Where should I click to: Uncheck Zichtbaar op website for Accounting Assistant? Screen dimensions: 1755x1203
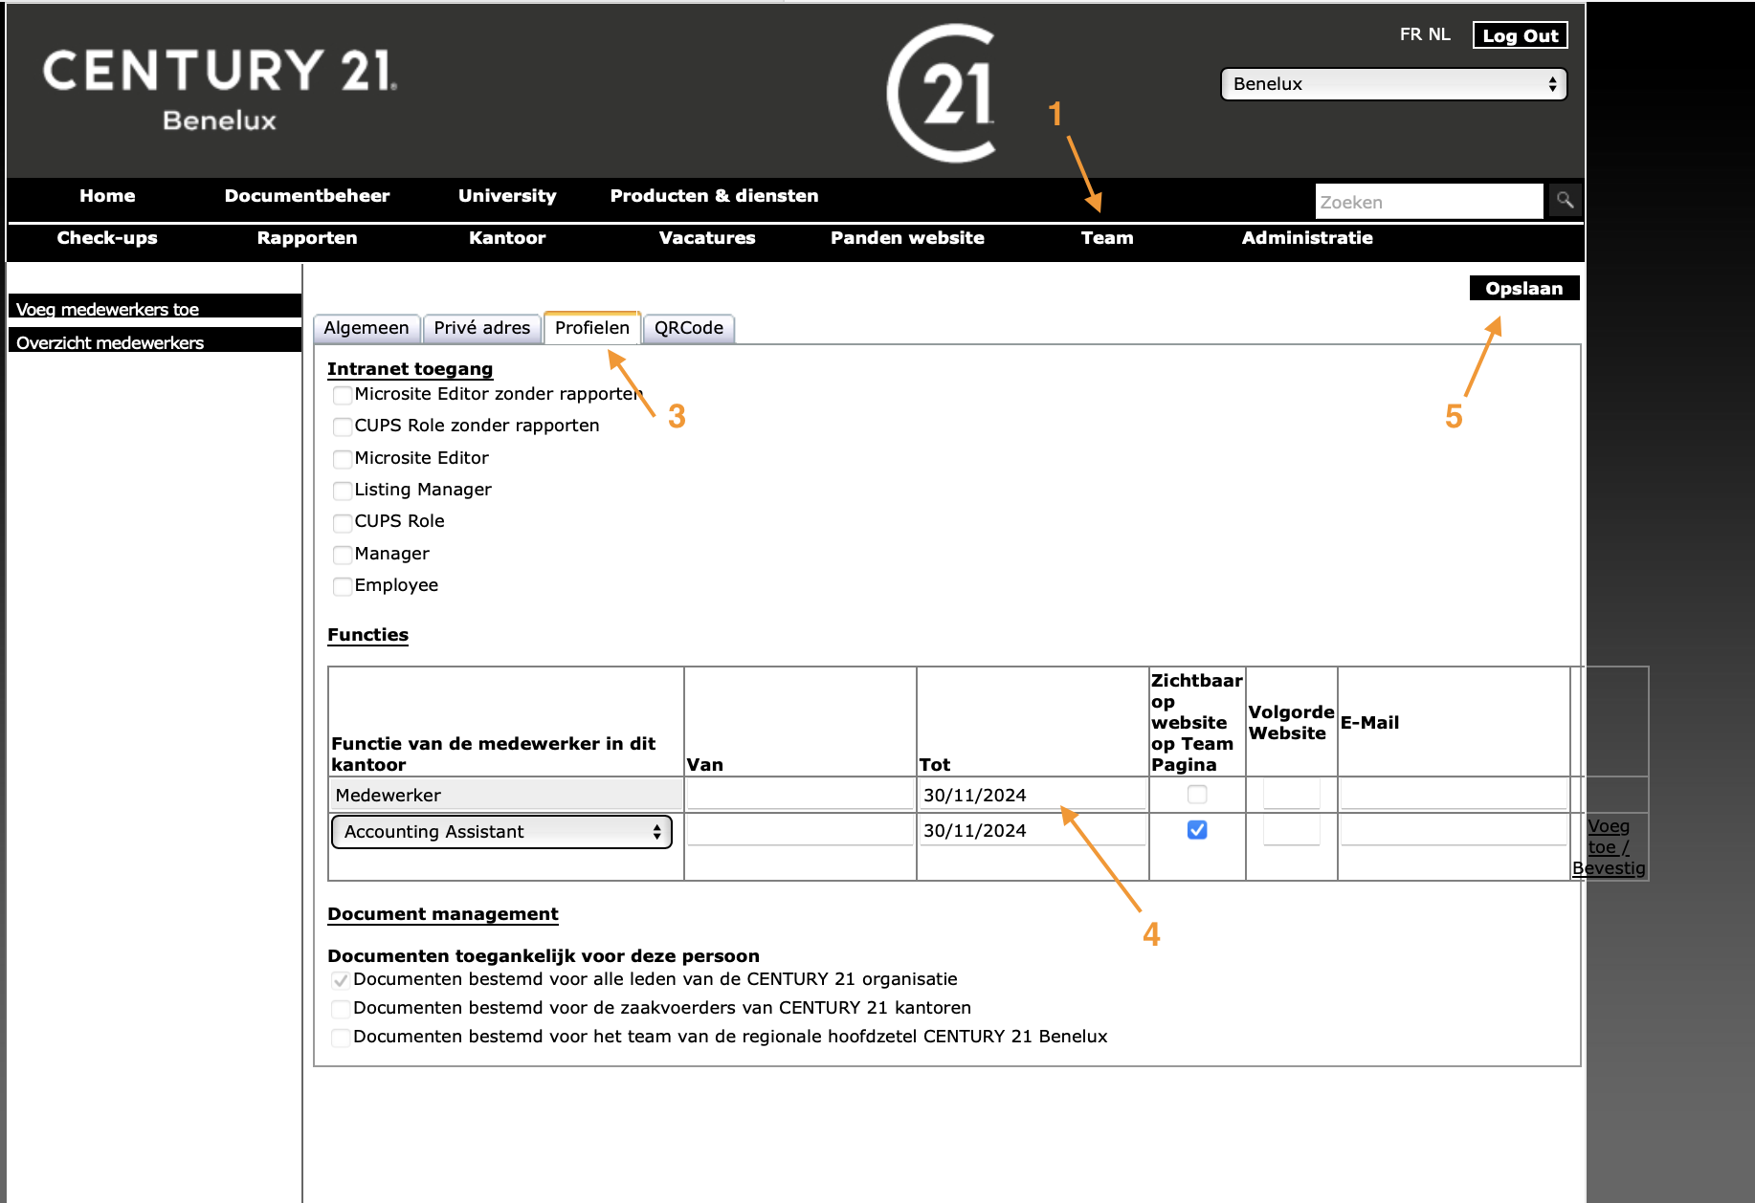1196,830
